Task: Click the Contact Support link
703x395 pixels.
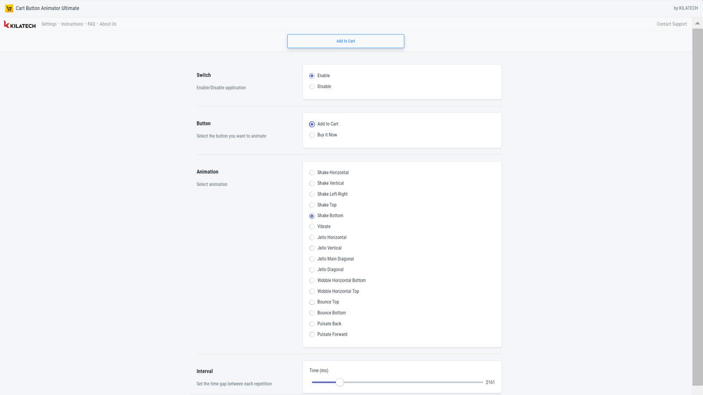Action: tap(671, 24)
